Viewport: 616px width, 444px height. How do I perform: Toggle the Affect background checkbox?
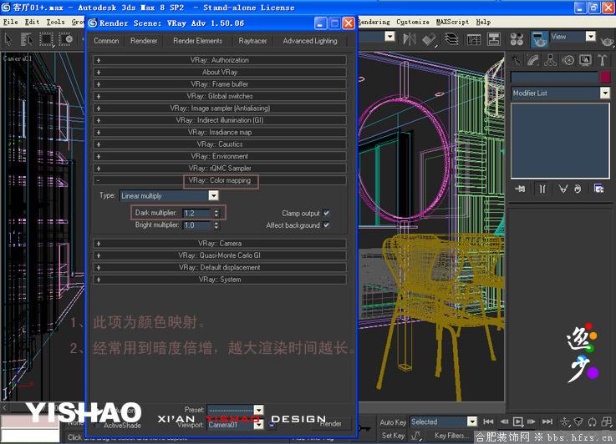click(x=326, y=225)
